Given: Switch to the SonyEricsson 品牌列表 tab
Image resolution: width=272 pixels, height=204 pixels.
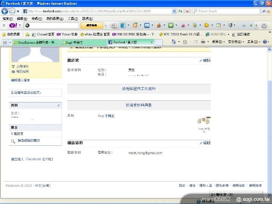Looking at the screenshot, I should (36, 42).
